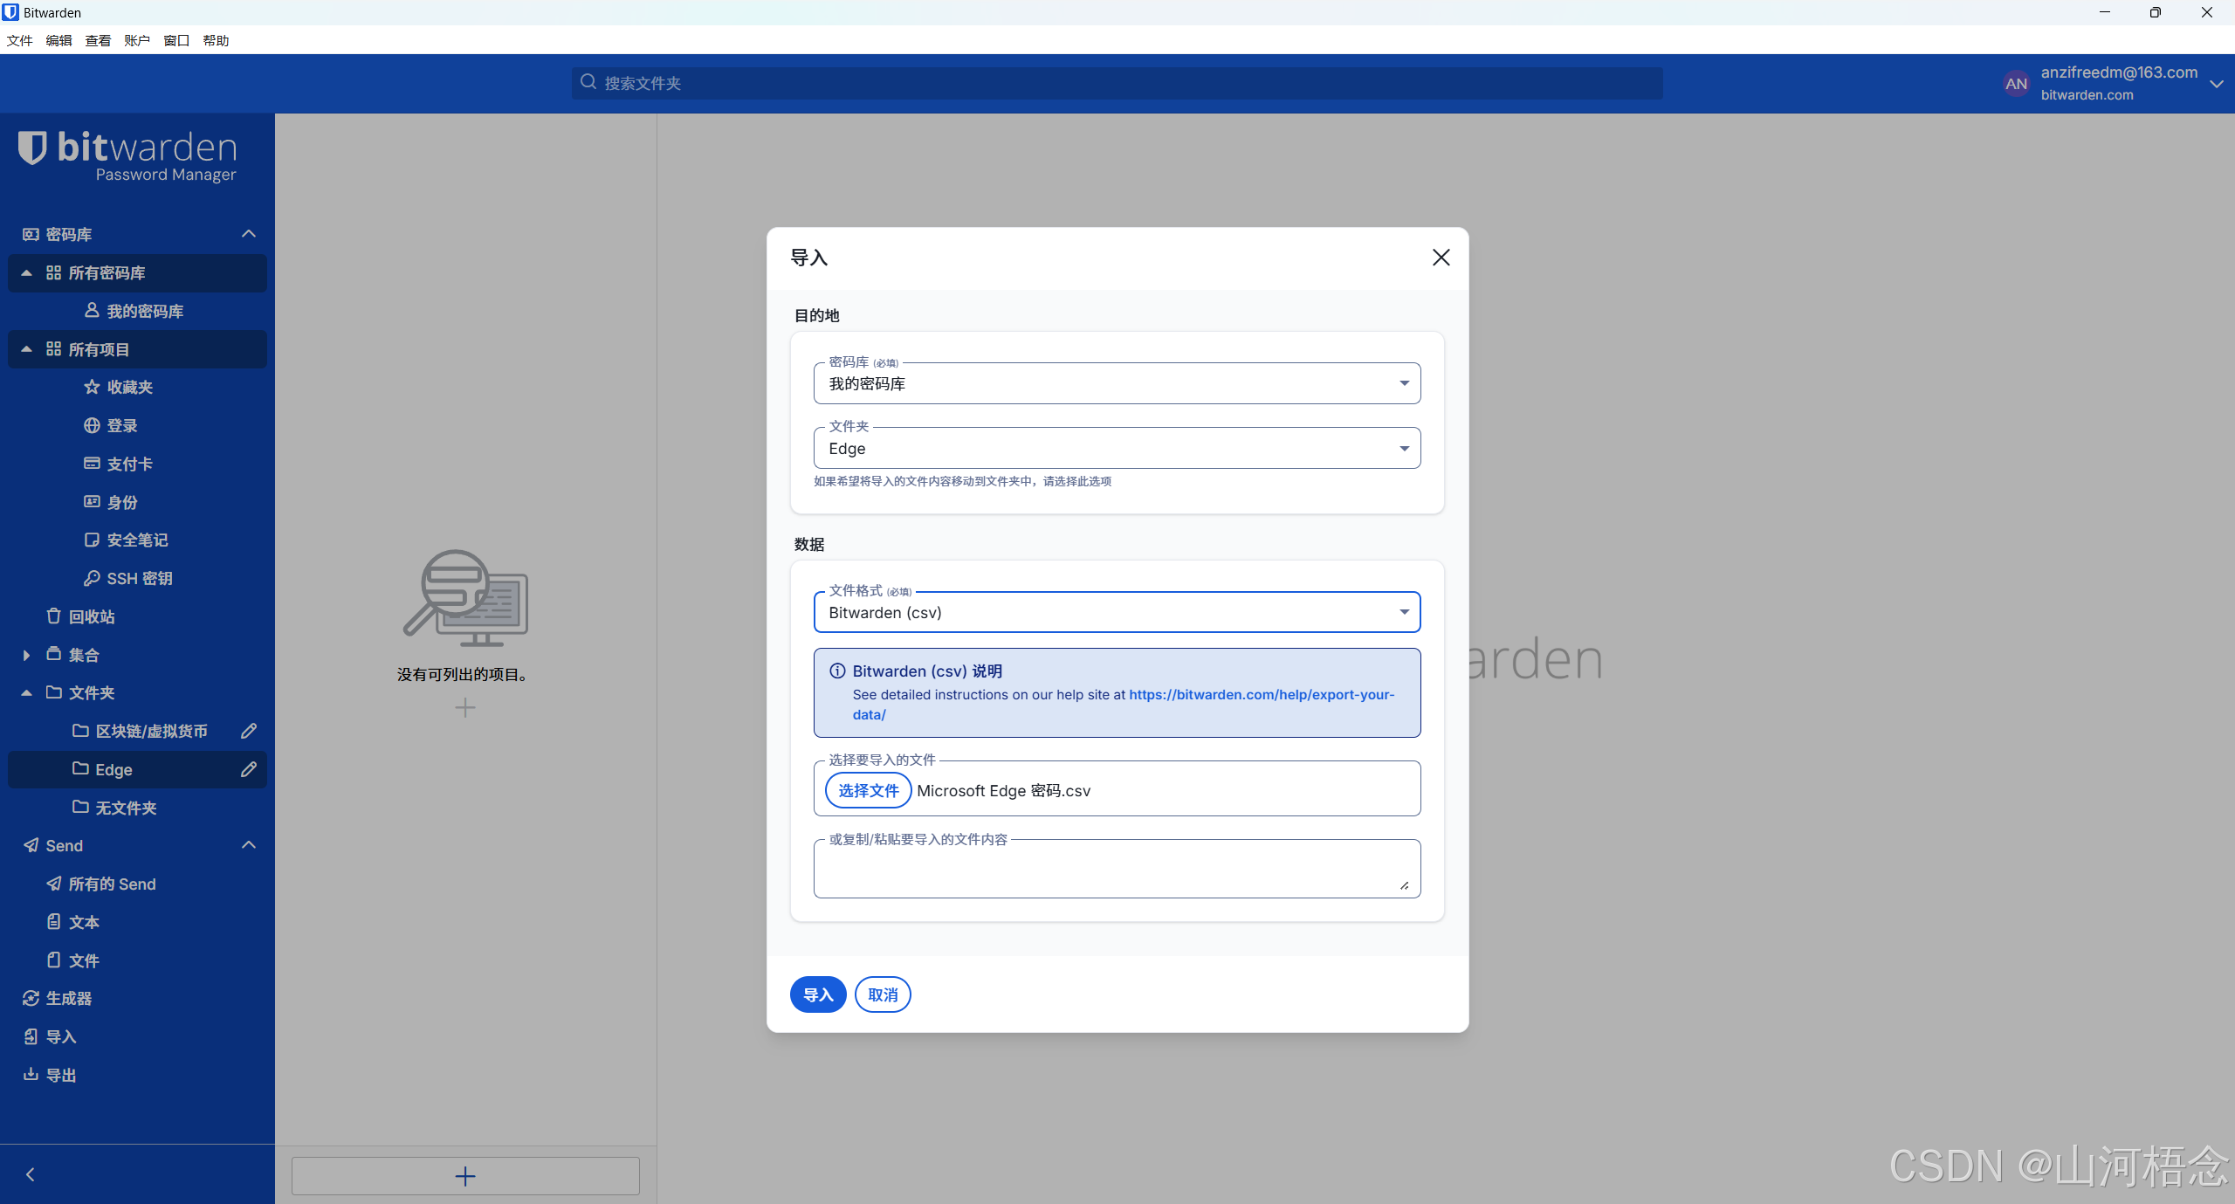Open the 密码库 dropdown showing 我的密码库

tap(1117, 383)
